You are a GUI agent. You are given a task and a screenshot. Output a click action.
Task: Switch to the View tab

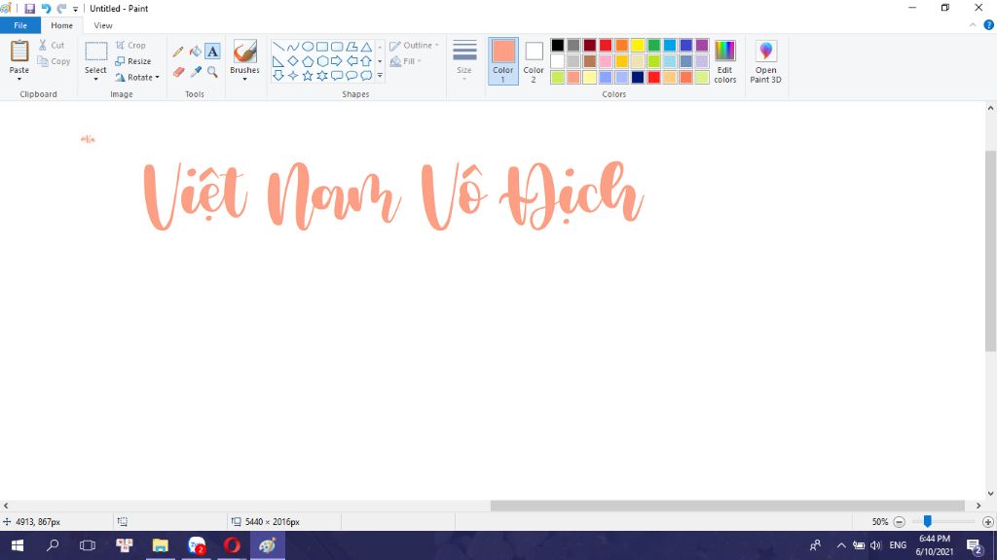tap(103, 25)
